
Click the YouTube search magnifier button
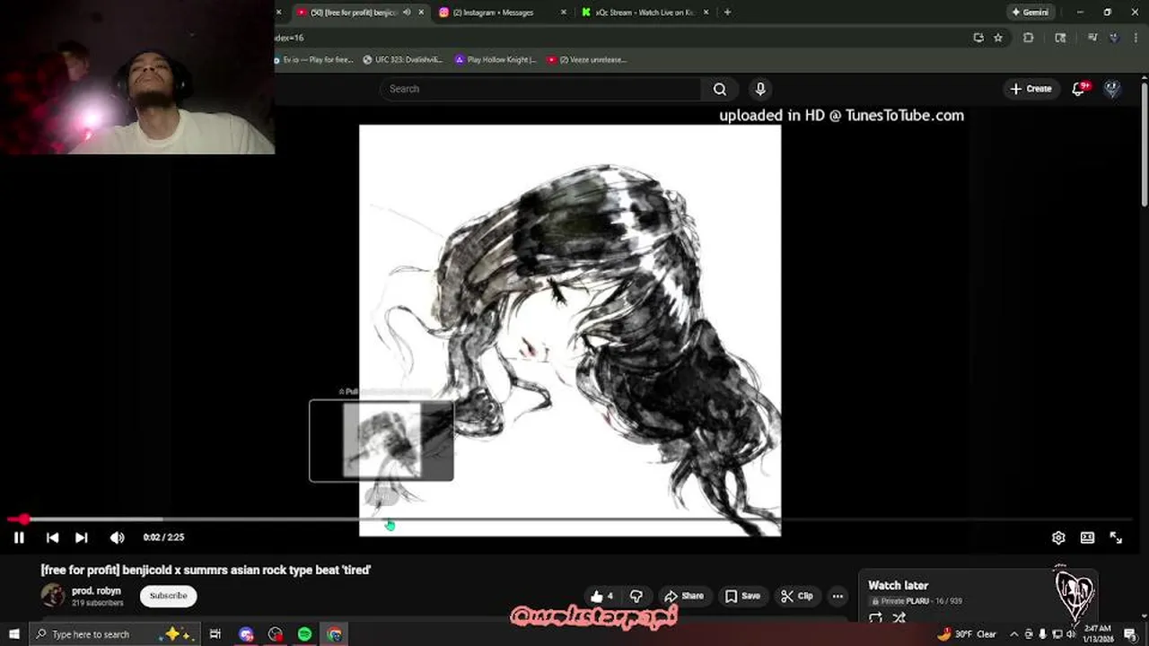pos(719,89)
